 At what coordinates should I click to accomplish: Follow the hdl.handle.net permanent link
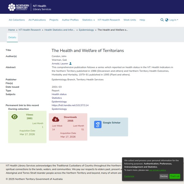pos(70,105)
